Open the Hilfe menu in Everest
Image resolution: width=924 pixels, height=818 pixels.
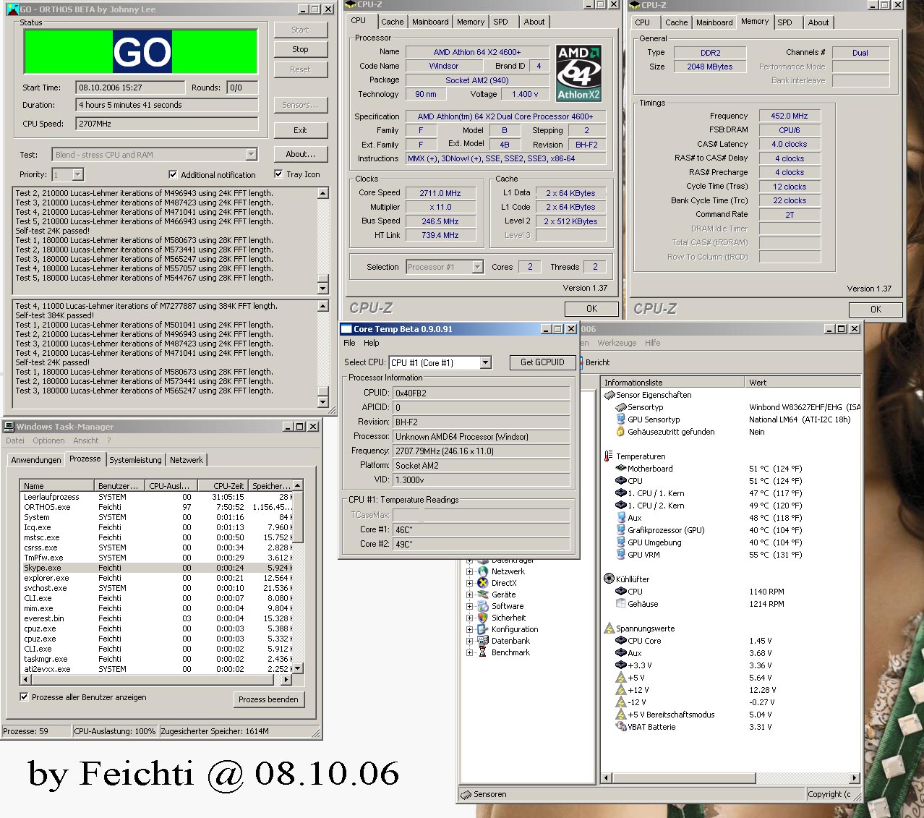[652, 343]
